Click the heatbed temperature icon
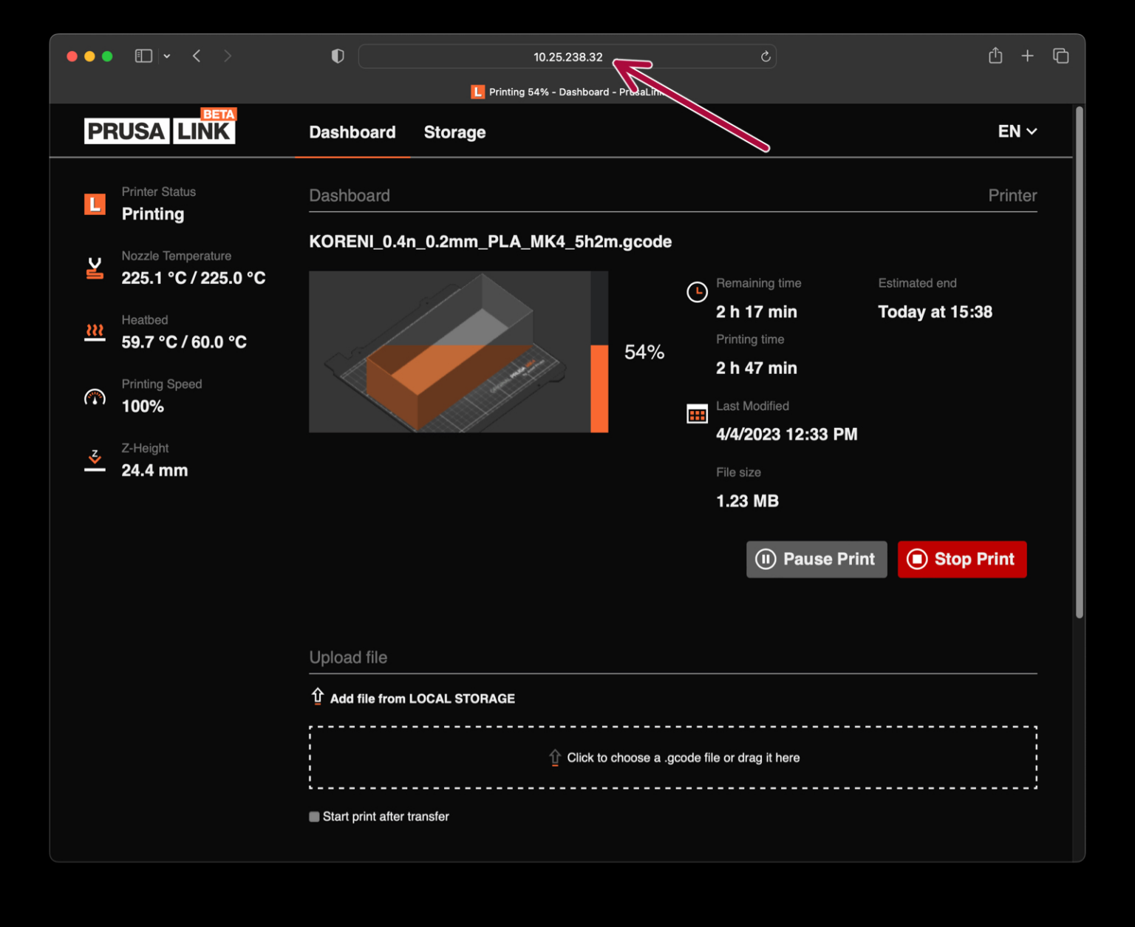 [95, 331]
